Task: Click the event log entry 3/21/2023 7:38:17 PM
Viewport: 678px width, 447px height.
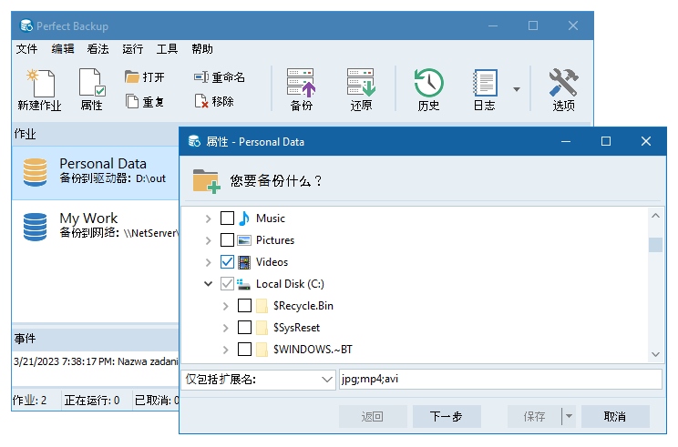Action: coord(96,361)
